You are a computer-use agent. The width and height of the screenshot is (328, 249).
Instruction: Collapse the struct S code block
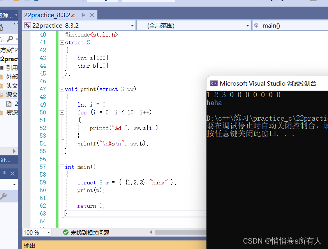coord(62,42)
